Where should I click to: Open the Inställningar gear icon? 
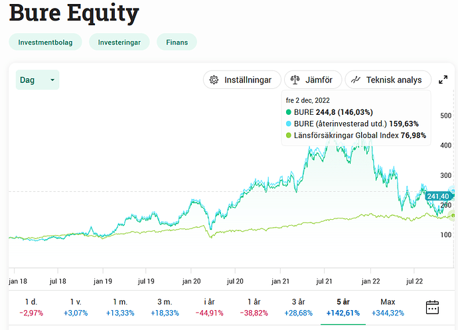pyautogui.click(x=214, y=80)
